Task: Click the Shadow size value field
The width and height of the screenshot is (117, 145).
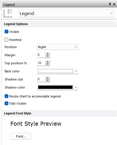Action: click(41, 79)
